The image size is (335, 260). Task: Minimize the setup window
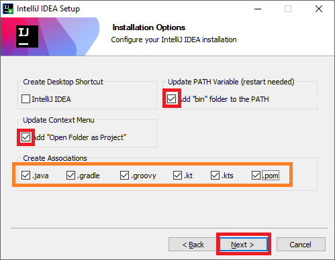[x=258, y=9]
